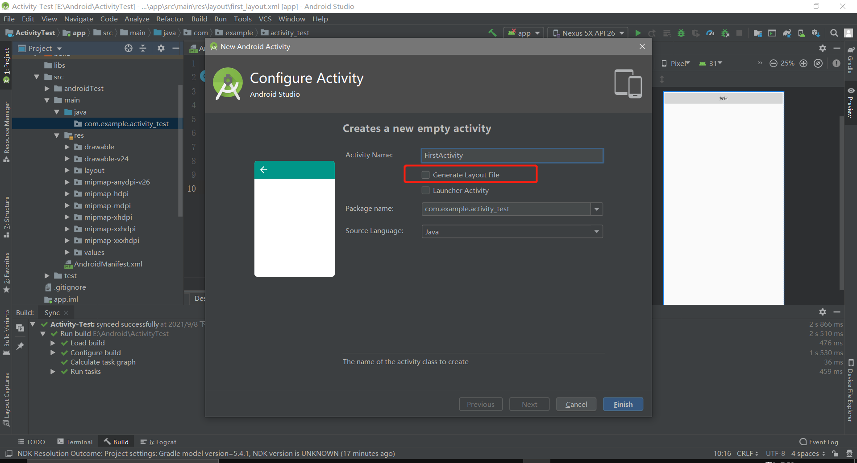Viewport: 857px width, 463px height.
Task: Open Project view selector dropdown
Action: click(40, 48)
